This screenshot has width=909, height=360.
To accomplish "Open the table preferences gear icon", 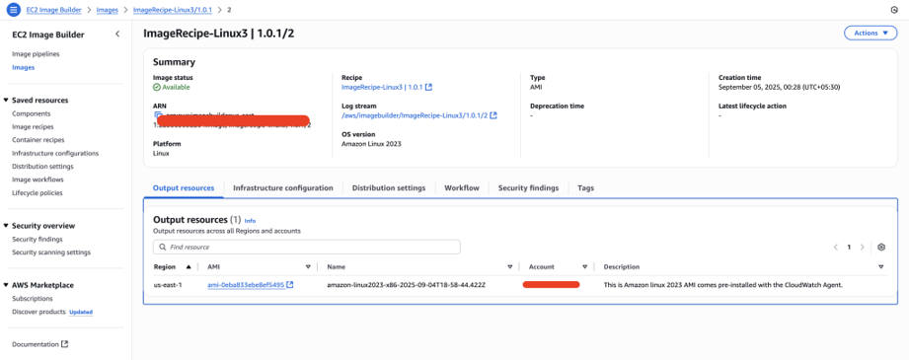I will point(881,247).
